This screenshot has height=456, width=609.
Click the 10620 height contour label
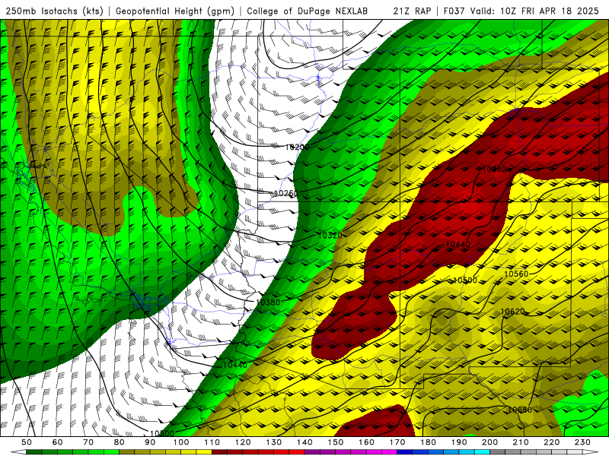512,312
